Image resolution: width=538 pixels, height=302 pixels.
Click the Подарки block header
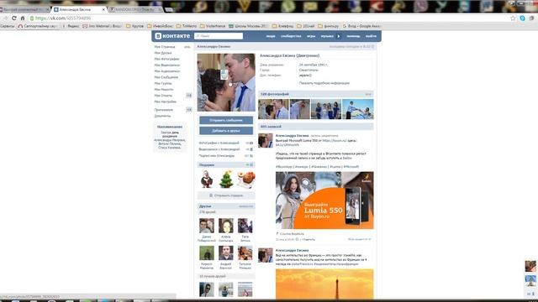(x=226, y=165)
